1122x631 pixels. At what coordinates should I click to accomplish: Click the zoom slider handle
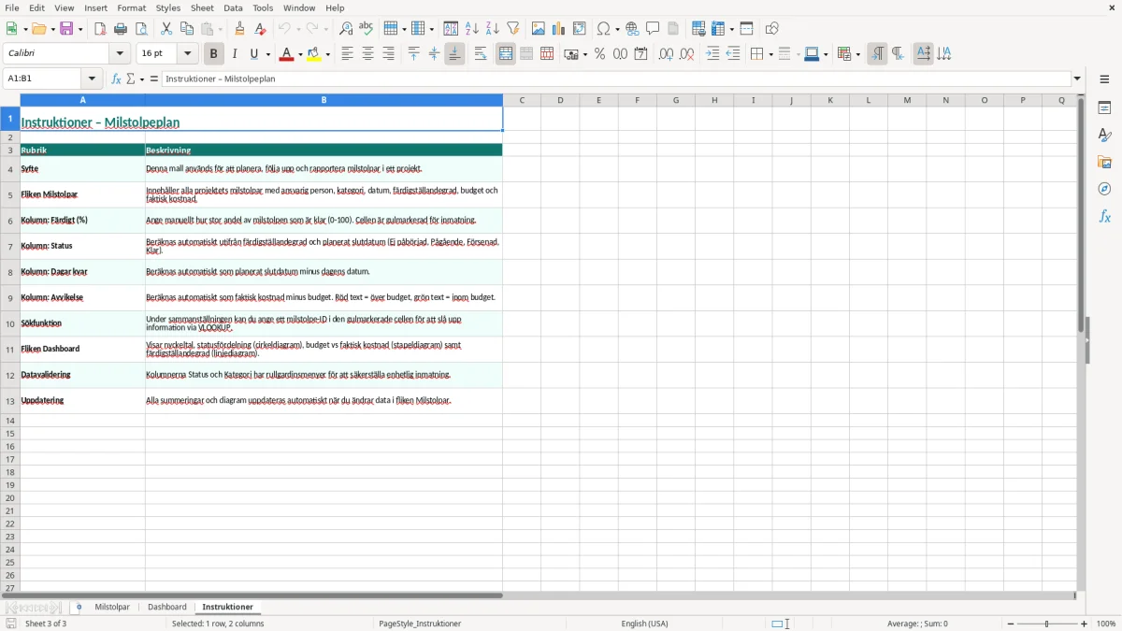click(x=1047, y=624)
